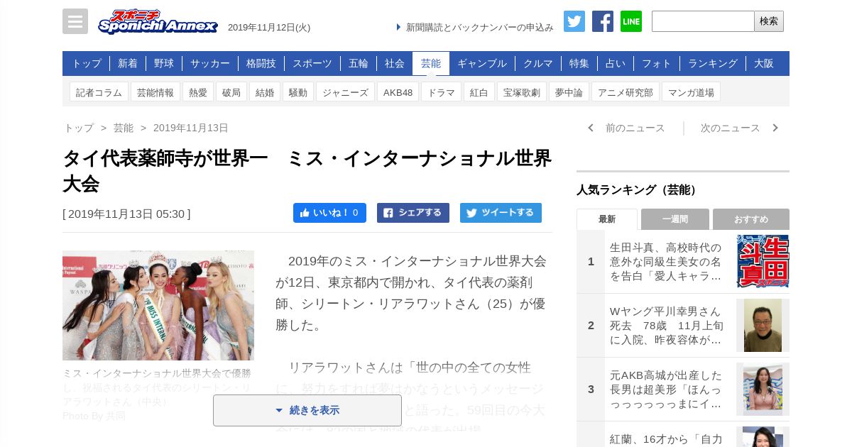
Task: Open the Miss International article photo
Action: click(x=158, y=305)
